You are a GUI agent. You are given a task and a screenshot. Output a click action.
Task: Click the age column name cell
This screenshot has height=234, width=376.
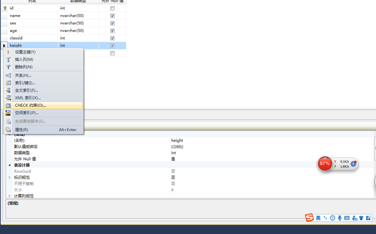pyautogui.click(x=33, y=30)
